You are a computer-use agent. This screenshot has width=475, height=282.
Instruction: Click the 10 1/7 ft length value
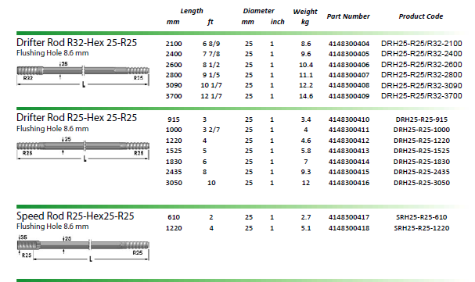click(x=211, y=85)
